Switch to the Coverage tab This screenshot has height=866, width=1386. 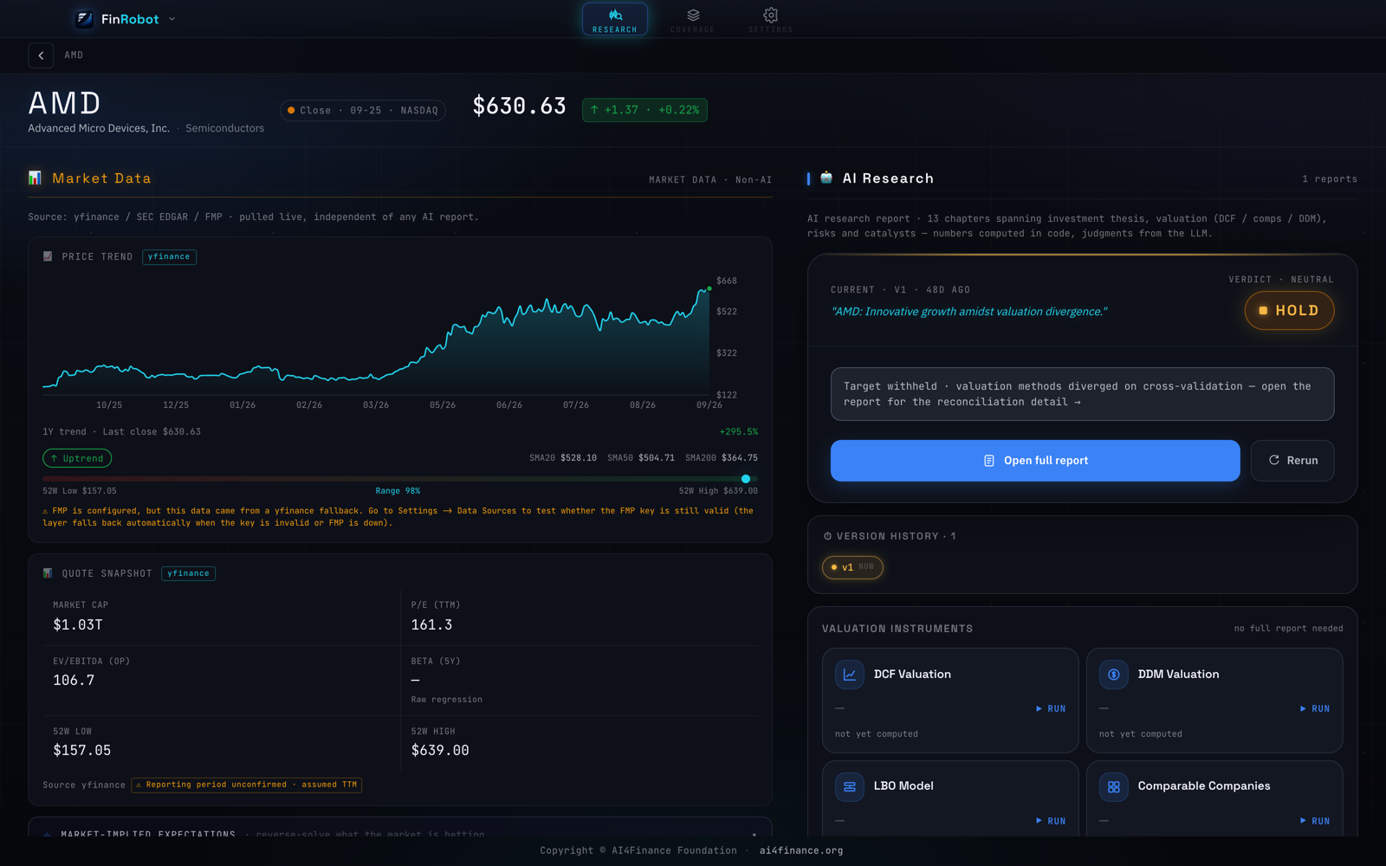tap(693, 19)
